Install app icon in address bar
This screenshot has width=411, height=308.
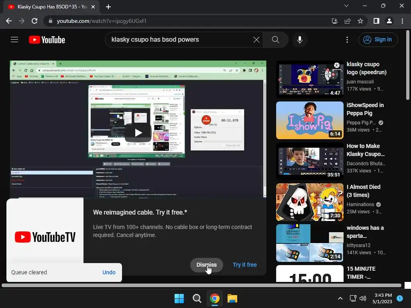tap(335, 21)
